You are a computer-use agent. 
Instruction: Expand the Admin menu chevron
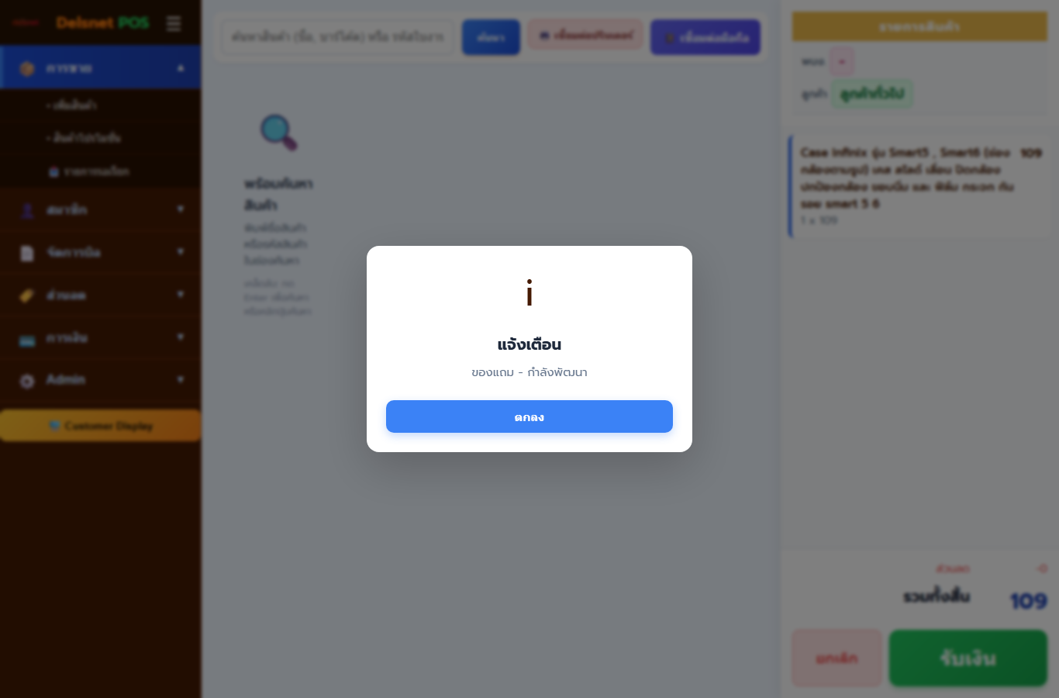tap(181, 380)
